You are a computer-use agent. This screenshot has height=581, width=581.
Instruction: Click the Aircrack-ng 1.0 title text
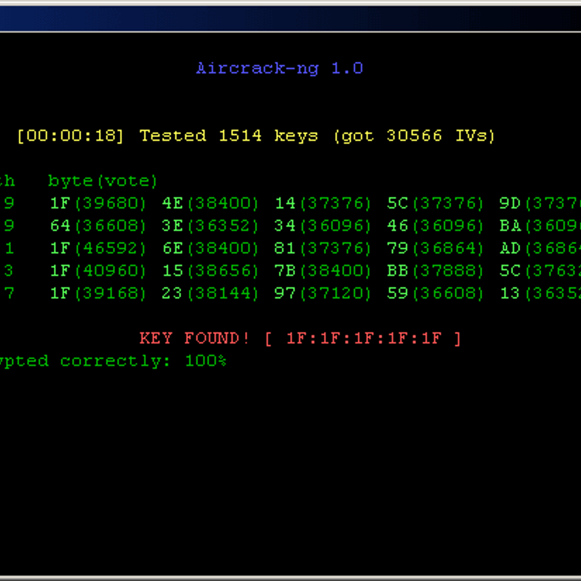[x=279, y=68]
